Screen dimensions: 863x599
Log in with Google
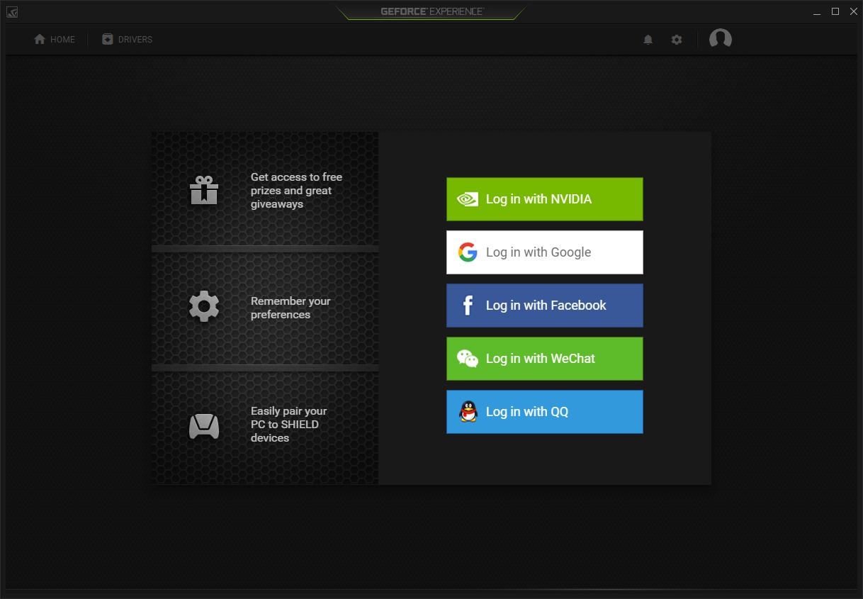point(544,252)
